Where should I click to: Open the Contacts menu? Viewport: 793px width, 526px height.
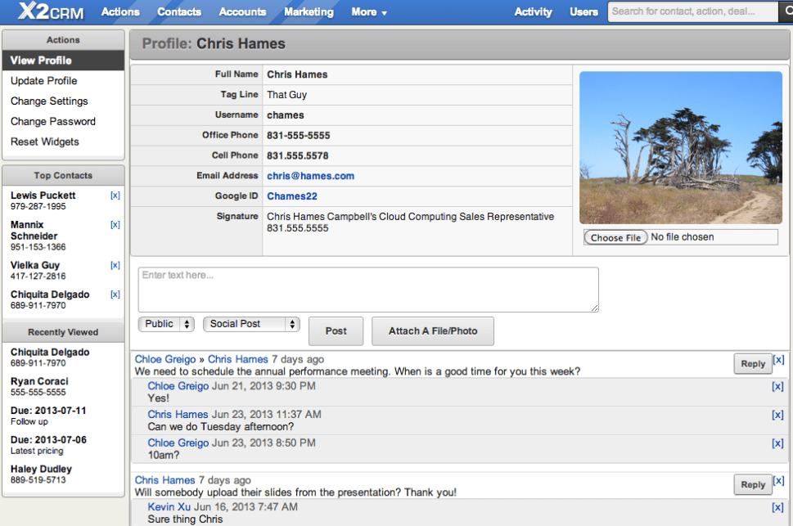pyautogui.click(x=179, y=11)
